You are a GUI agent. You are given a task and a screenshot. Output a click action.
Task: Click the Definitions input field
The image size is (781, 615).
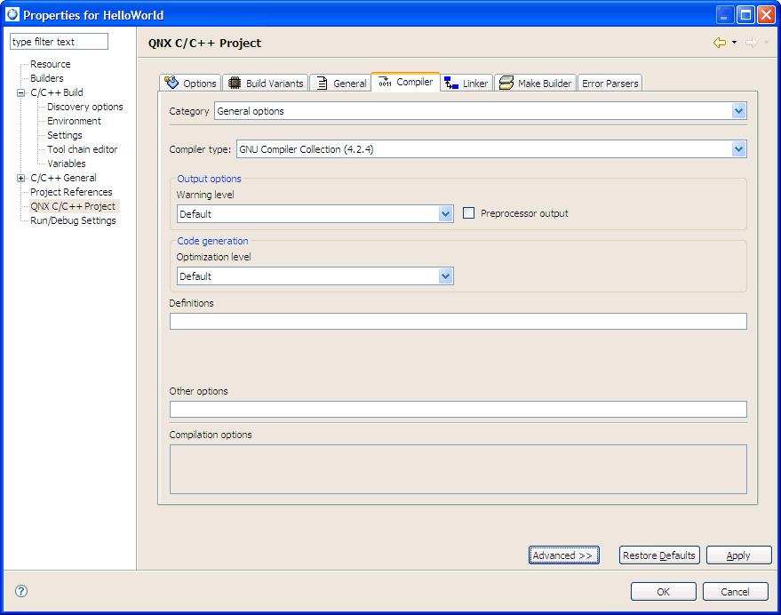click(x=458, y=322)
